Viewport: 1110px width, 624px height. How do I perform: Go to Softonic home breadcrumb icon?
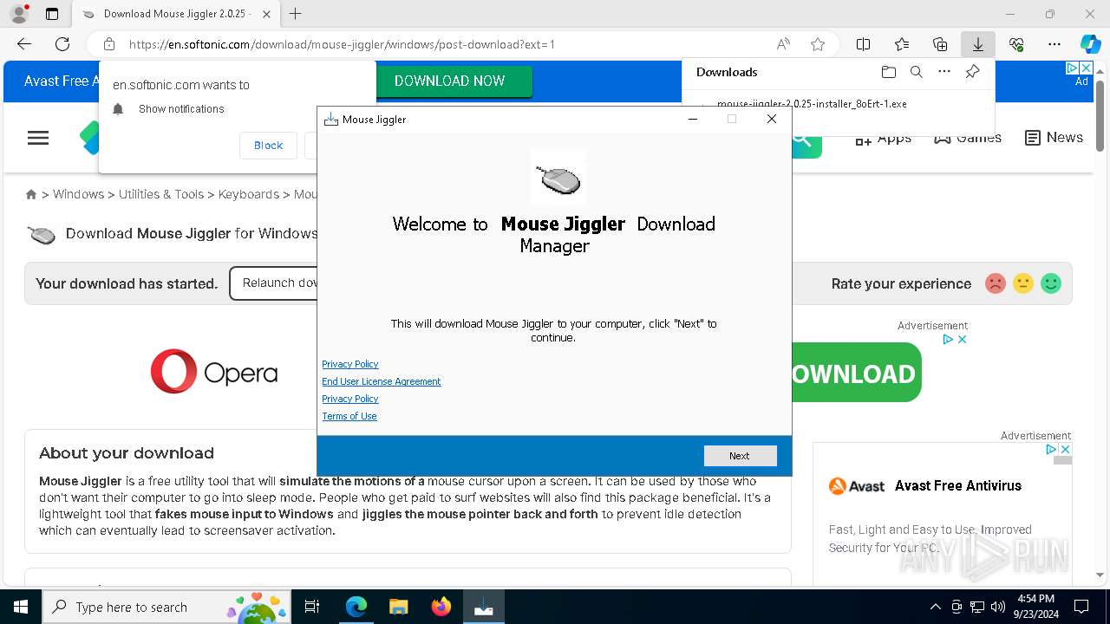point(31,194)
